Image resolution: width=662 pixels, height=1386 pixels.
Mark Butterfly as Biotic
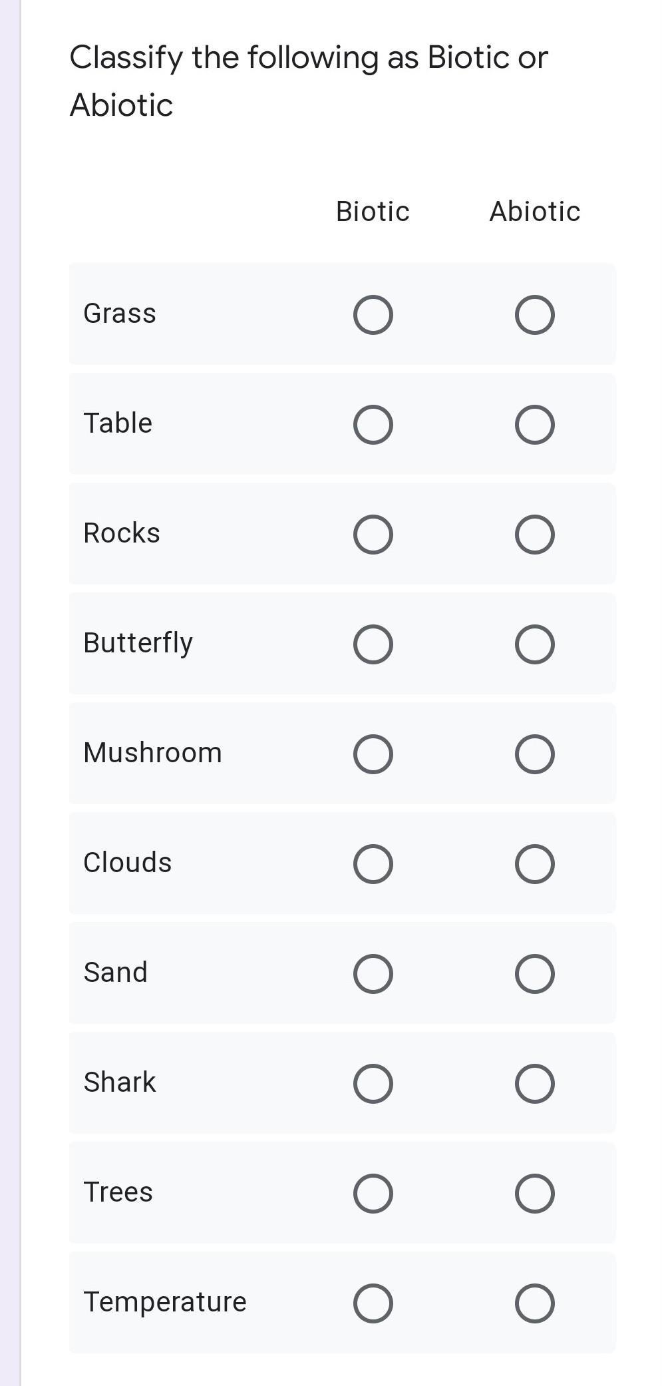373,644
